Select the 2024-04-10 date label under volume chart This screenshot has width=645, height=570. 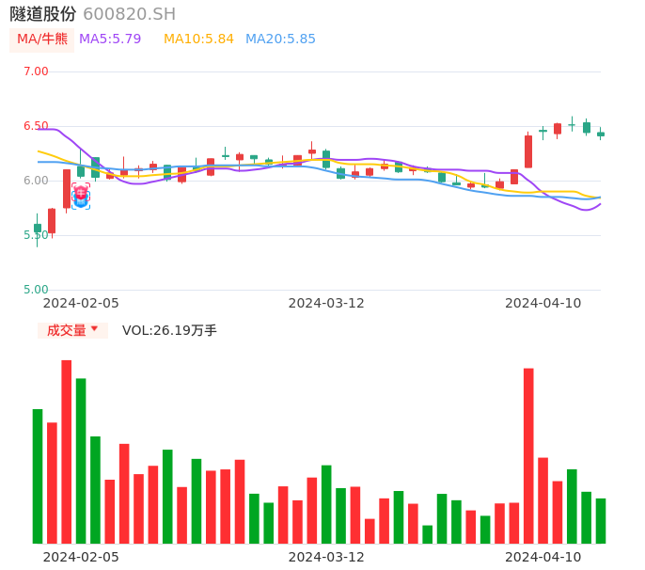tap(543, 557)
